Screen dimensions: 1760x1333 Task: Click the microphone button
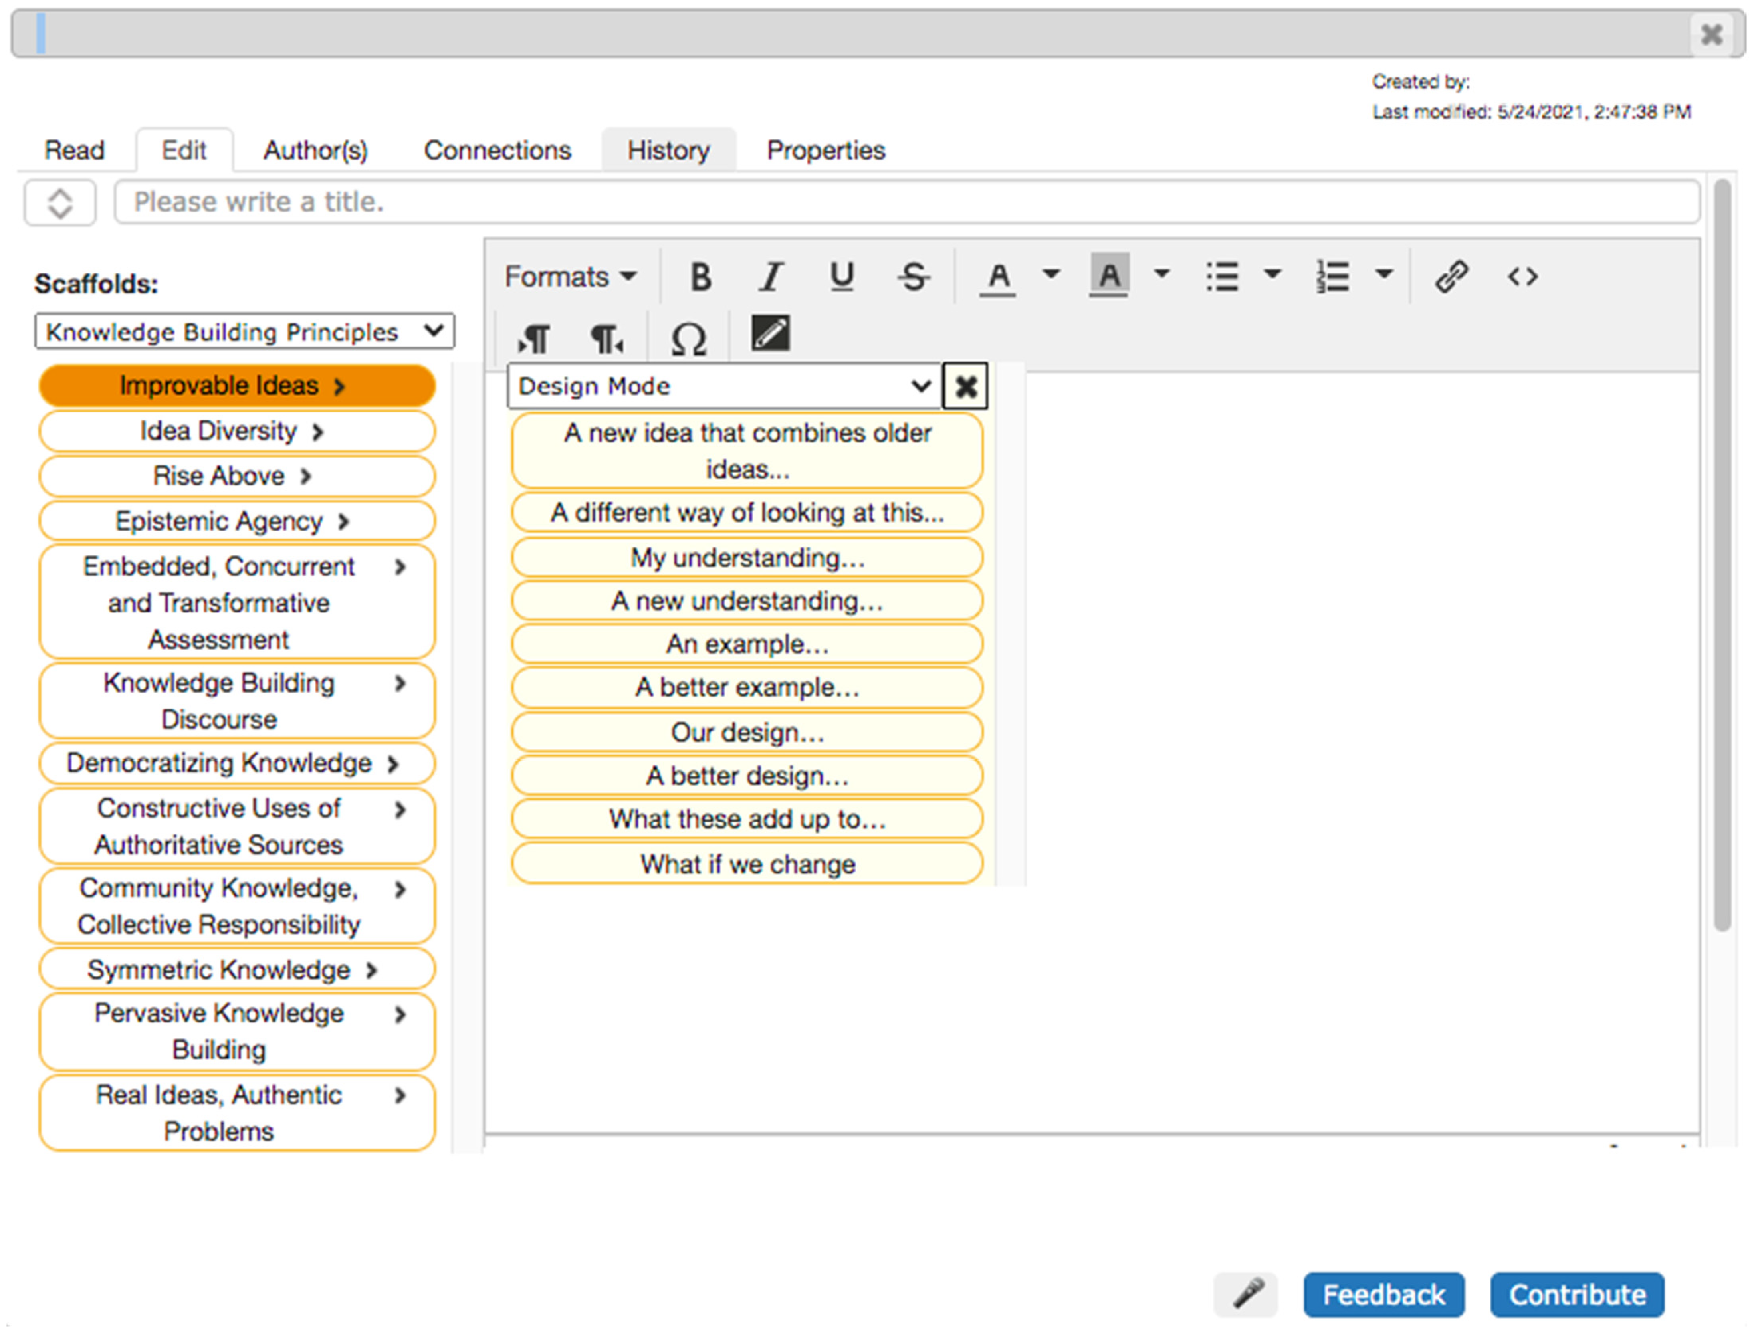pyautogui.click(x=1247, y=1294)
